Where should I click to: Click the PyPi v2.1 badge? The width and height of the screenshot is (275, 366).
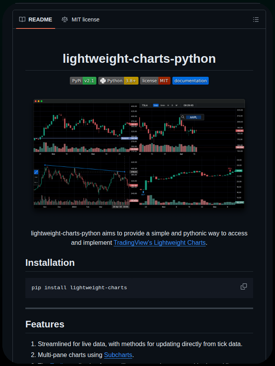pyautogui.click(x=83, y=81)
